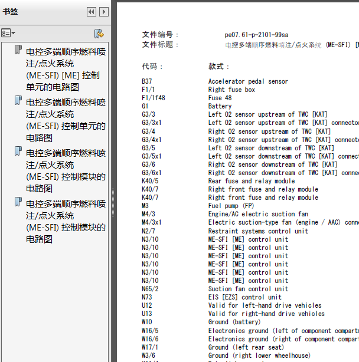Viewport: 359px width, 362px height.
Task: Click the '文件标题' label
Action: 160,45
